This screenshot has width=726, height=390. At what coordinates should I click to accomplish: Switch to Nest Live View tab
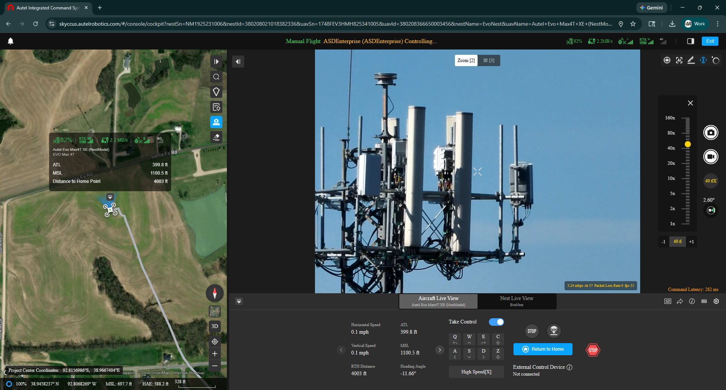tap(517, 301)
